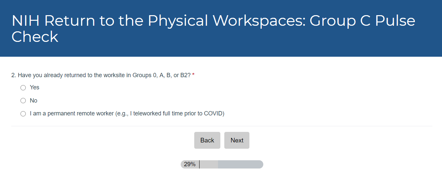Select the "Yes" radio button
The image size is (442, 184).
pos(23,88)
